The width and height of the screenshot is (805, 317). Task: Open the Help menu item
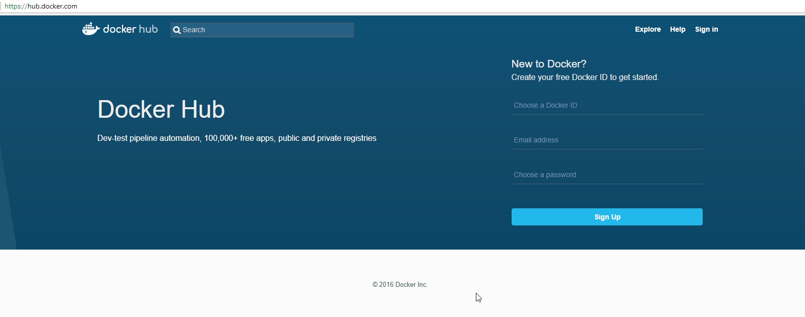click(x=677, y=29)
